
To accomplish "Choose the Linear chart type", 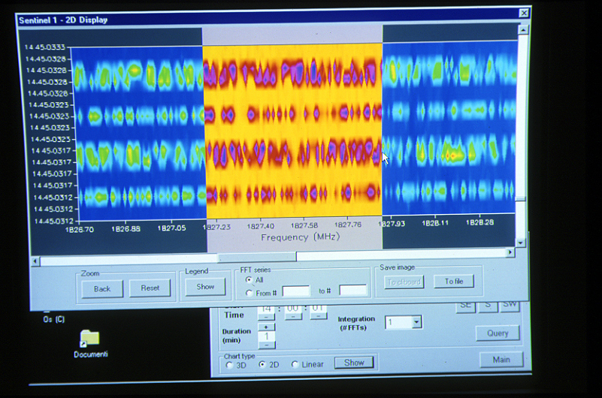I will point(295,364).
